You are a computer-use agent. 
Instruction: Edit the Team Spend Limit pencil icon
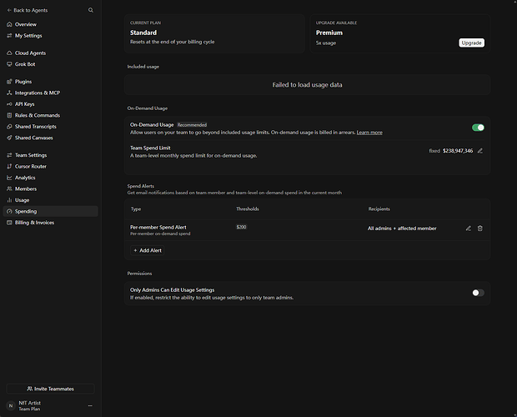(x=480, y=151)
